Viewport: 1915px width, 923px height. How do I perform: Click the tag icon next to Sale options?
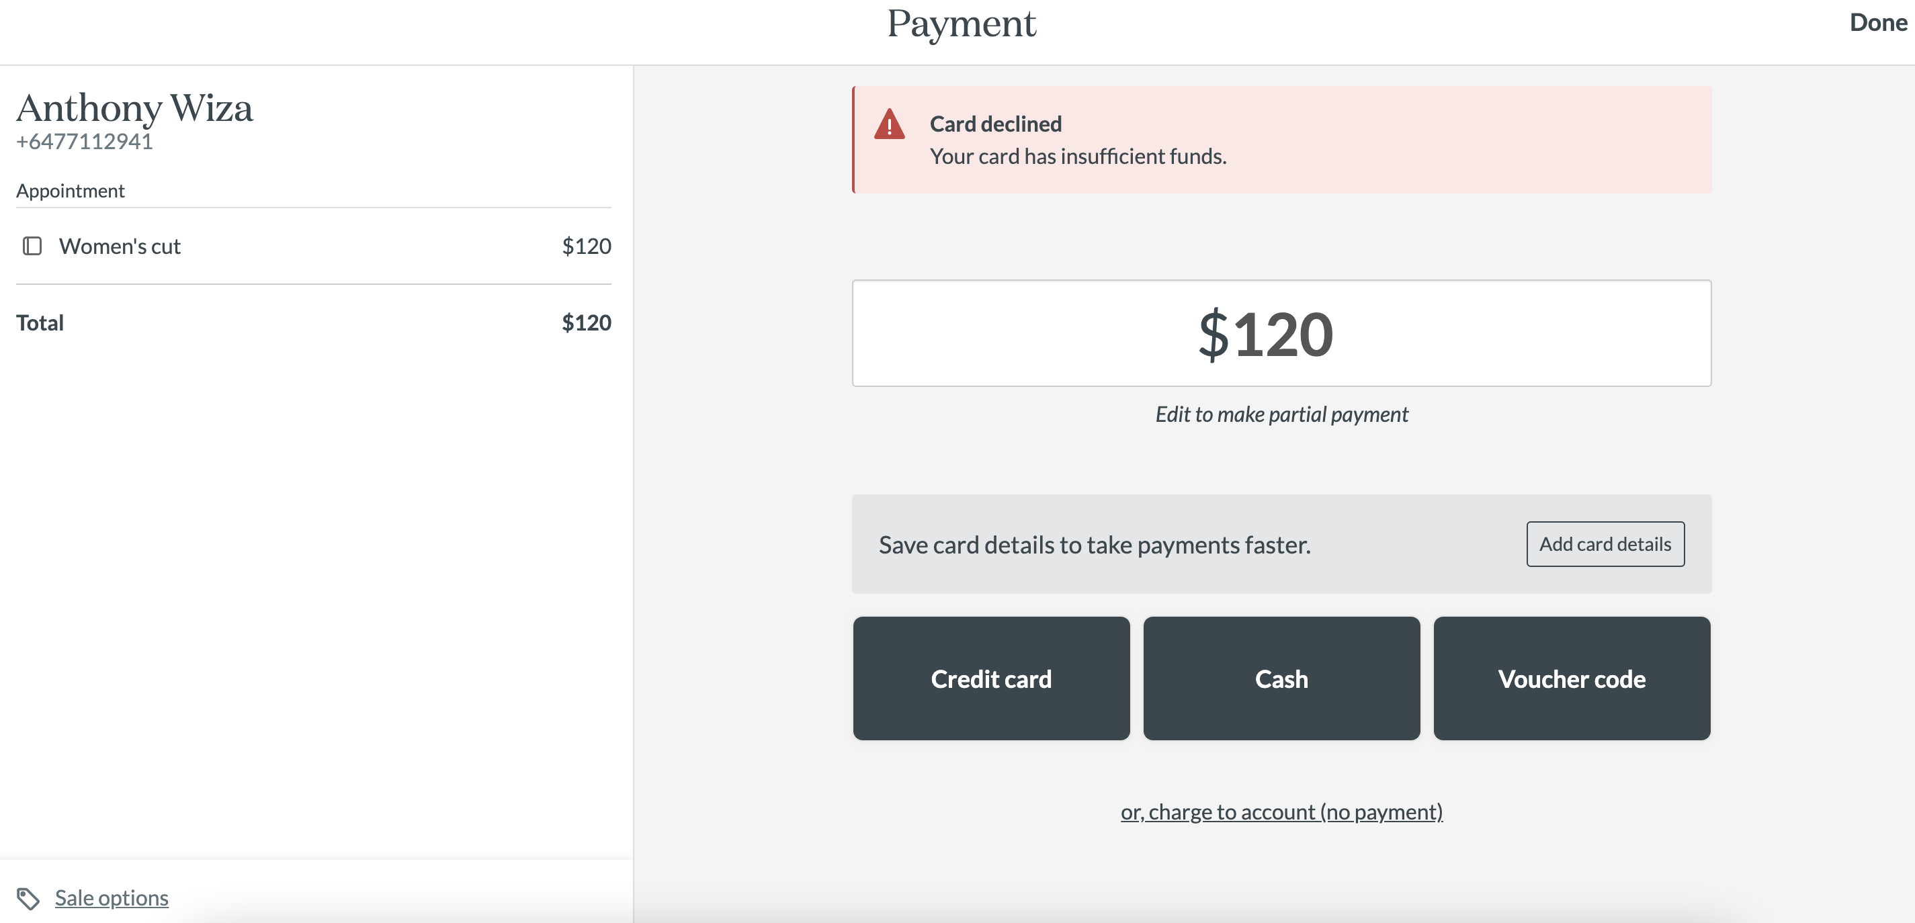pyautogui.click(x=30, y=897)
